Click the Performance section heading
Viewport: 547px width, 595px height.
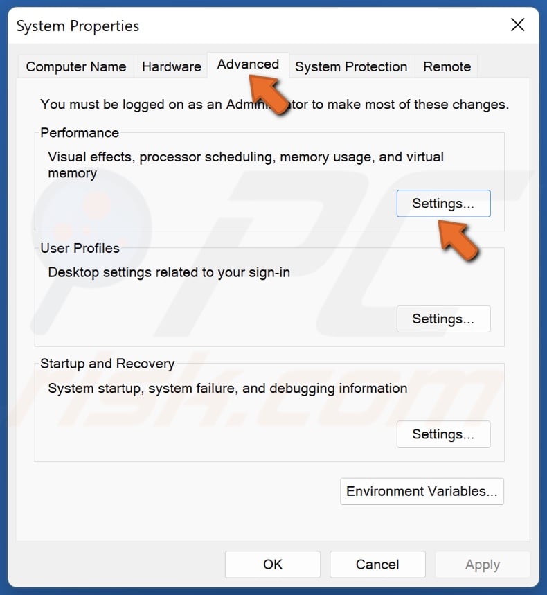click(80, 133)
